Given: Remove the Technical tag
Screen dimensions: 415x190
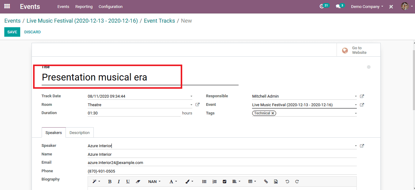Looking at the screenshot, I should click(273, 113).
